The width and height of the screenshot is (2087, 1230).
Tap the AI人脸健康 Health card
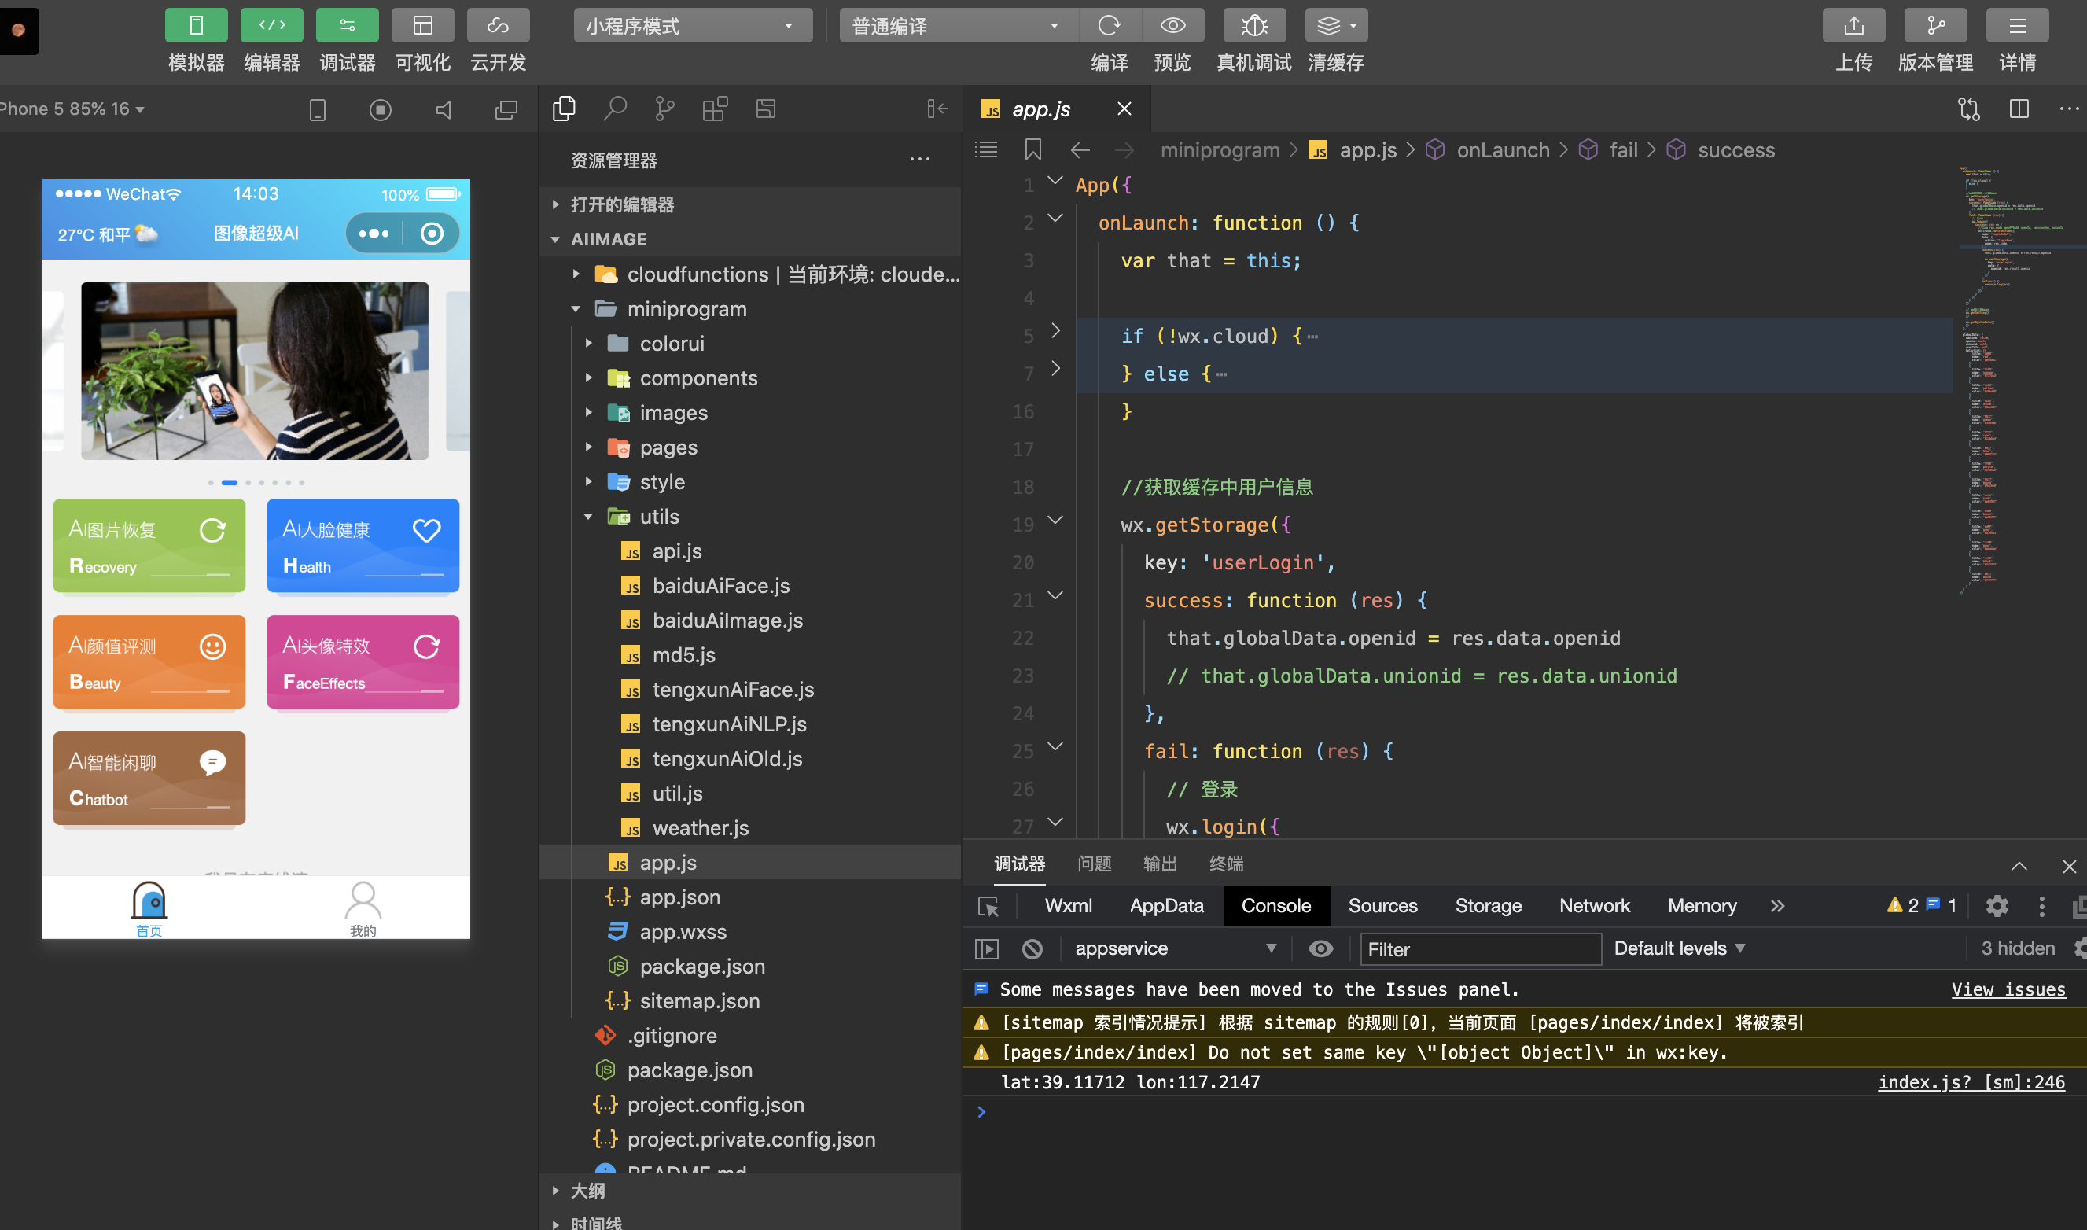362,545
